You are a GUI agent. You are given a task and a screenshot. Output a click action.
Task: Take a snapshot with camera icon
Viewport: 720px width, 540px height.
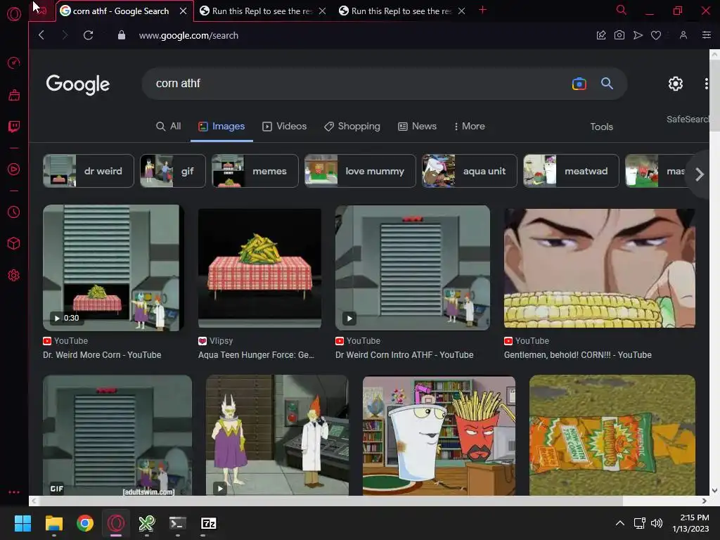coord(619,35)
